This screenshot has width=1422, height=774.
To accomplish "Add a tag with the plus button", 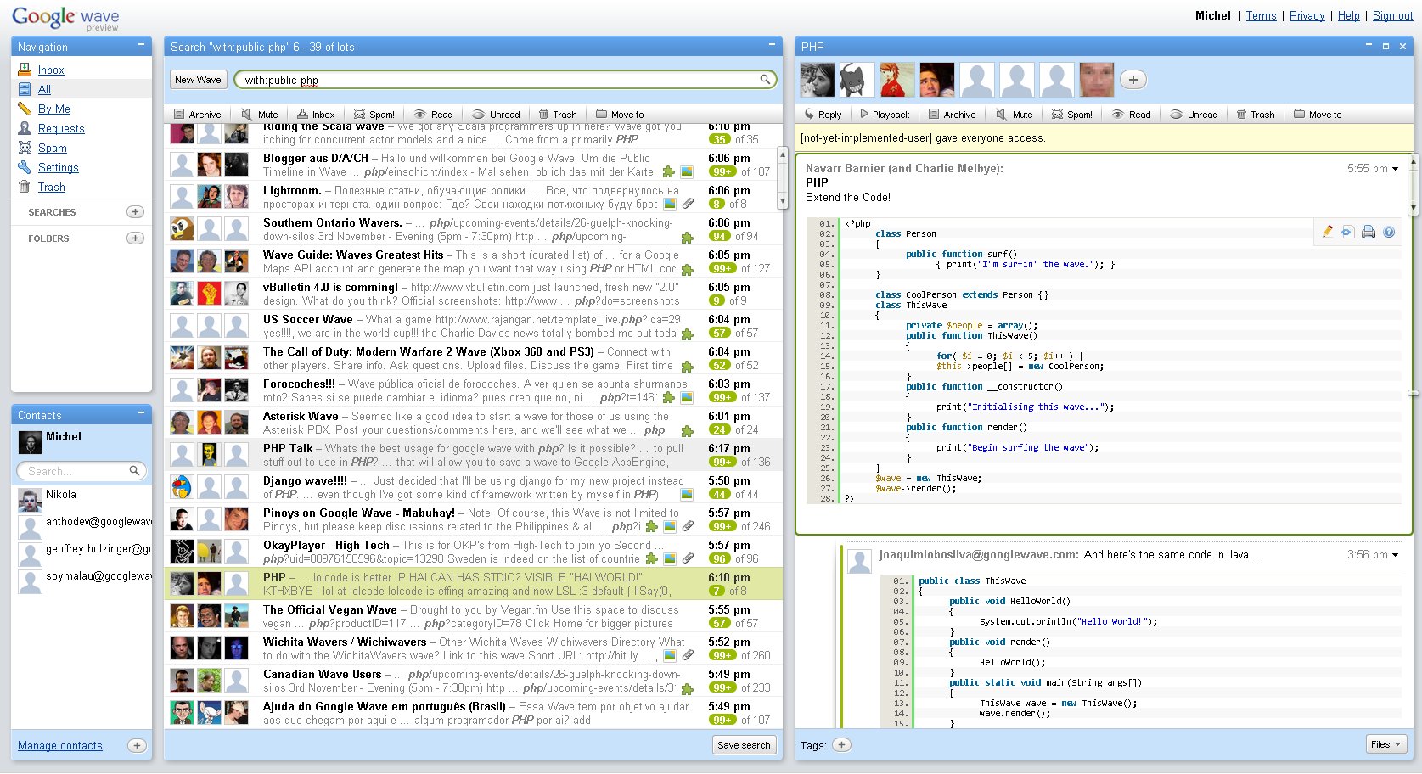I will point(841,744).
